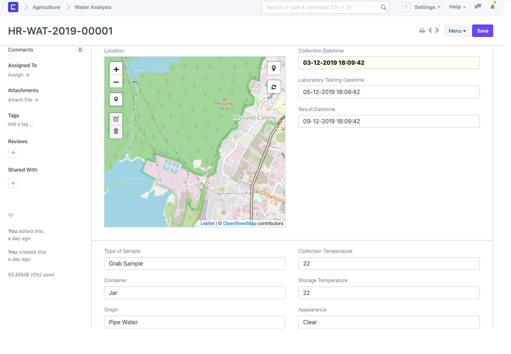511x354 pixels.
Task: Save the water analysis document
Action: [483, 31]
